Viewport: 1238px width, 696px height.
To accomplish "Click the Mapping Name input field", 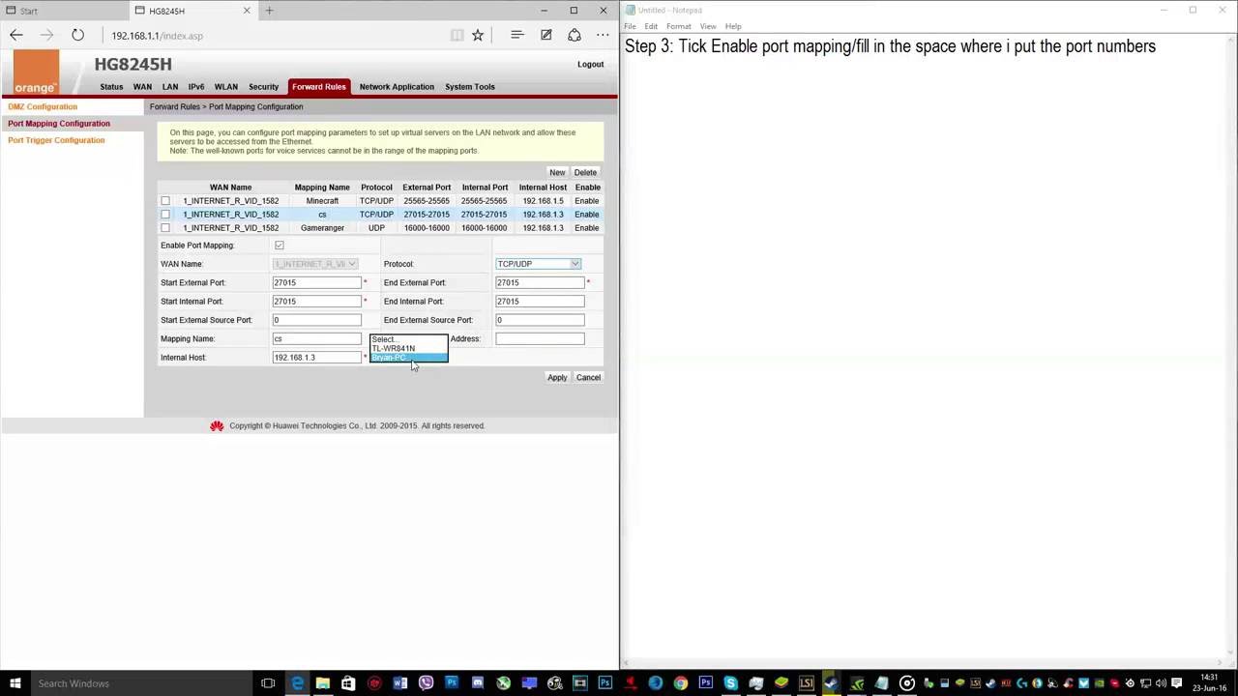I will pyautogui.click(x=316, y=339).
